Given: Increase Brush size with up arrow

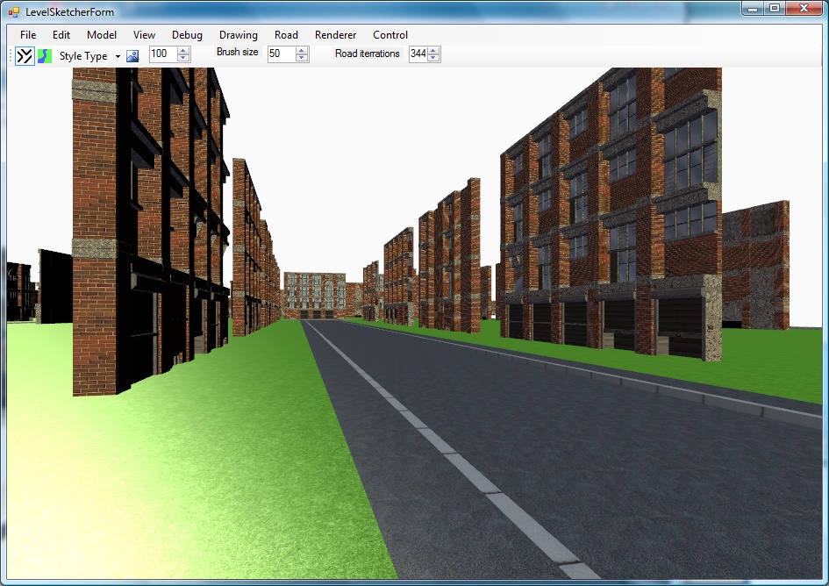Looking at the screenshot, I should 302,50.
